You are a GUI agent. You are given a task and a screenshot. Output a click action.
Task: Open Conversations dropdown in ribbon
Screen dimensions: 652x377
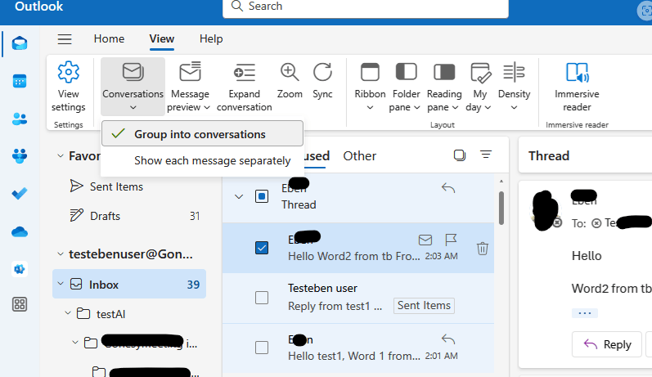(133, 87)
